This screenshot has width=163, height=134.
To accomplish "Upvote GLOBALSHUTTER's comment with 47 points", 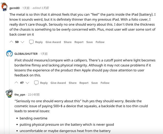I will [x=16, y=83].
